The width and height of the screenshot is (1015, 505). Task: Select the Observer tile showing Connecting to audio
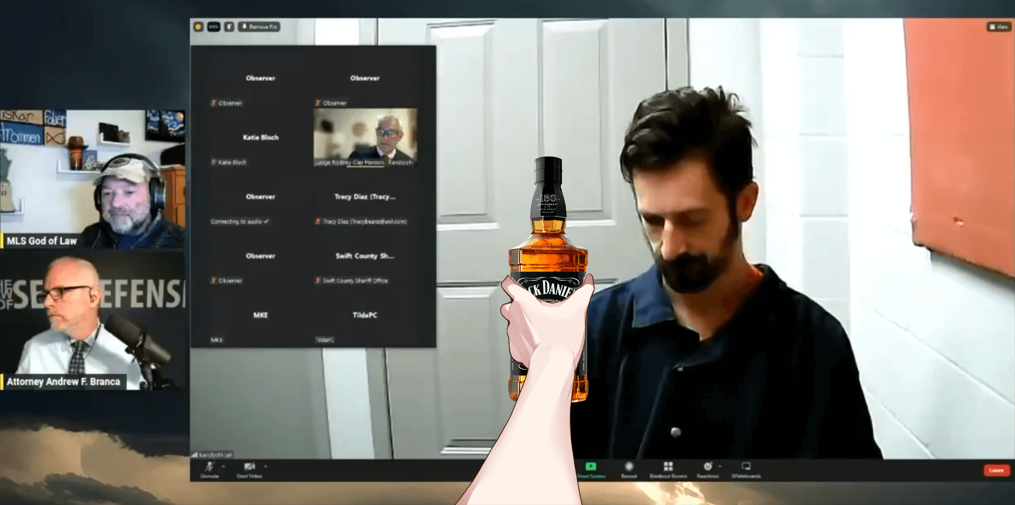point(260,197)
